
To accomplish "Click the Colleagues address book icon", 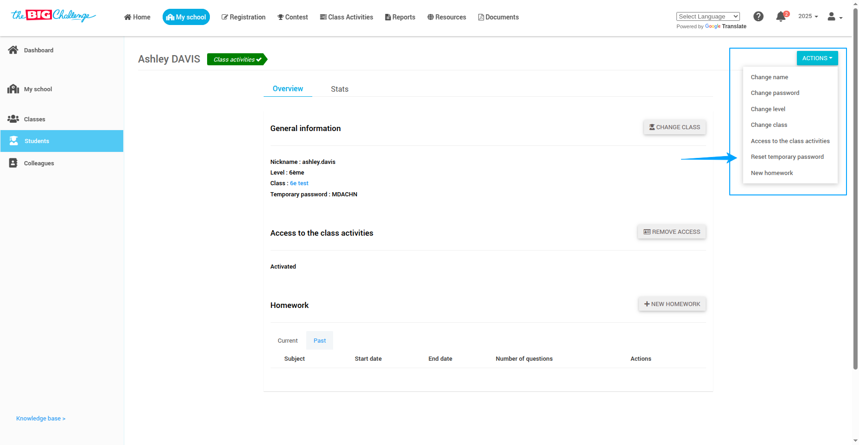I will 13,163.
